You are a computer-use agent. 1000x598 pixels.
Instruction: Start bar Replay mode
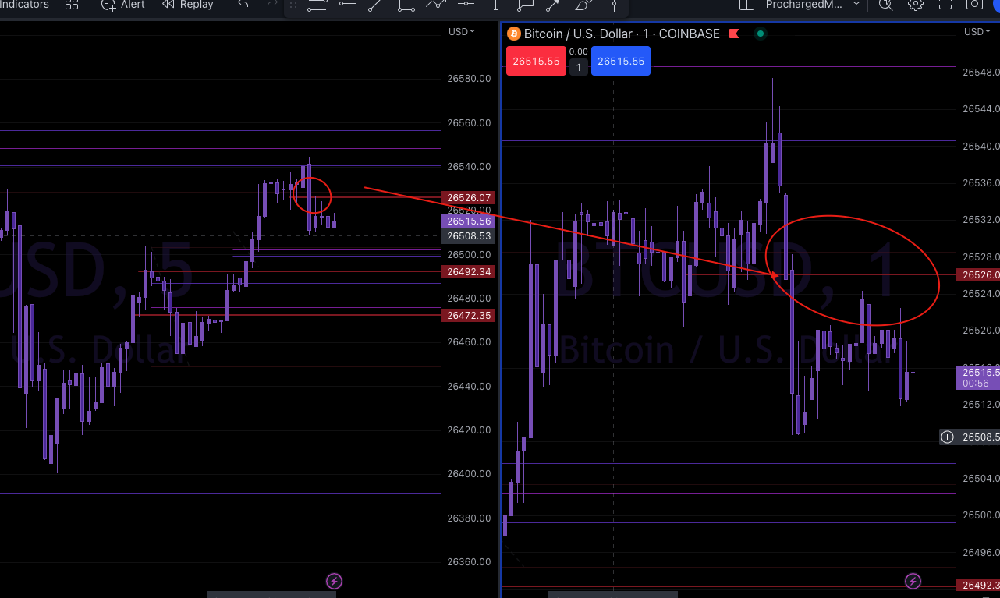188,5
